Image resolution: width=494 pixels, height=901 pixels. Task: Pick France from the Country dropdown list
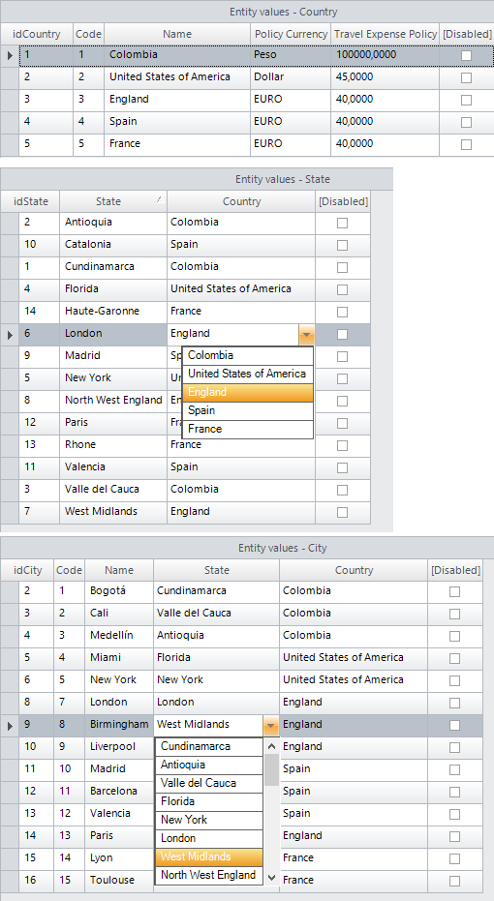pyautogui.click(x=248, y=430)
